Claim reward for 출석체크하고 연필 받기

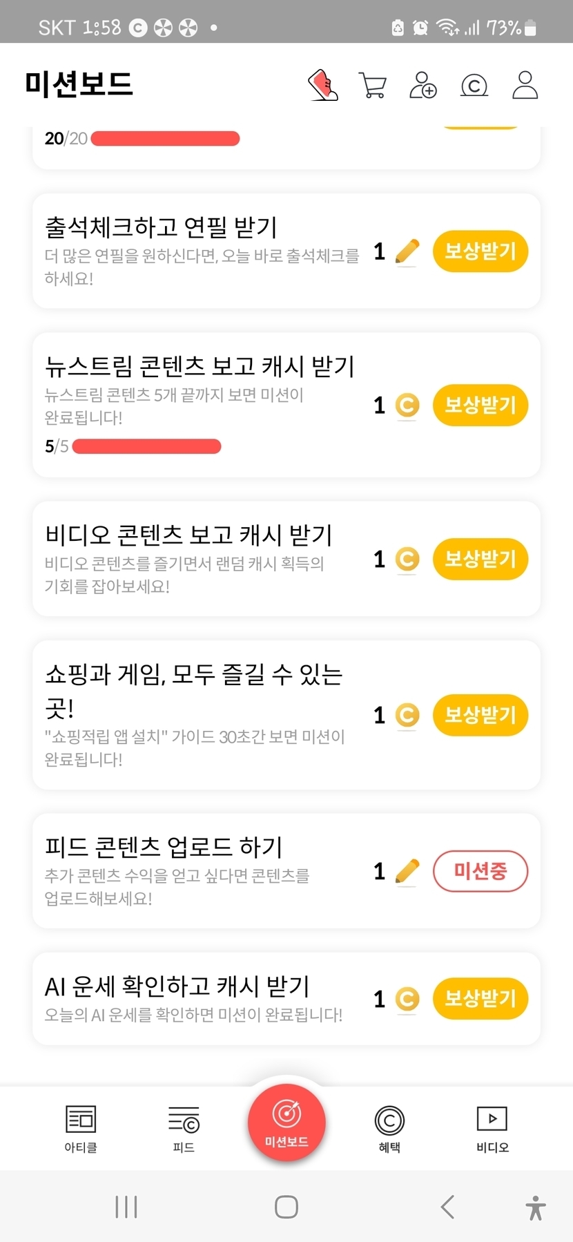[x=480, y=251]
